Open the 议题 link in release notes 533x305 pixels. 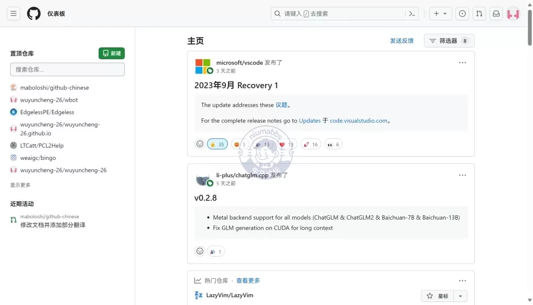[x=281, y=105]
